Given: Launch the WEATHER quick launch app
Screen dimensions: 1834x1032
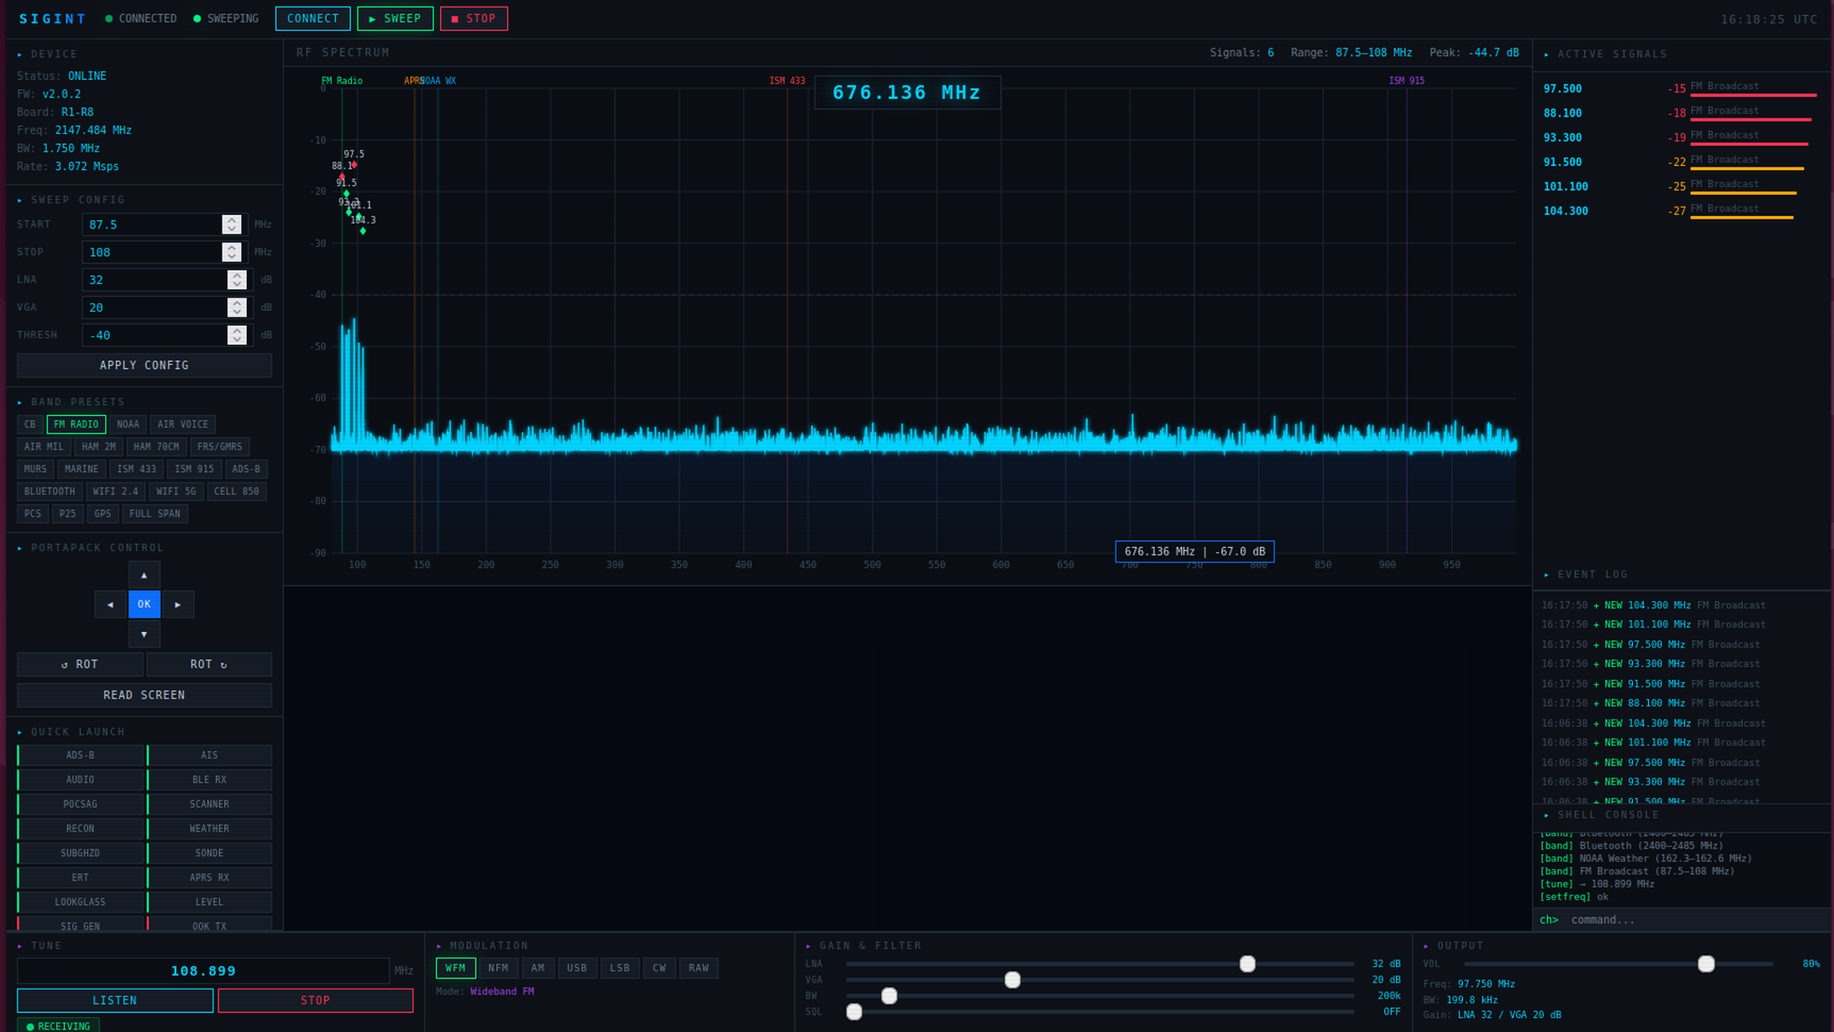Looking at the screenshot, I should [209, 829].
